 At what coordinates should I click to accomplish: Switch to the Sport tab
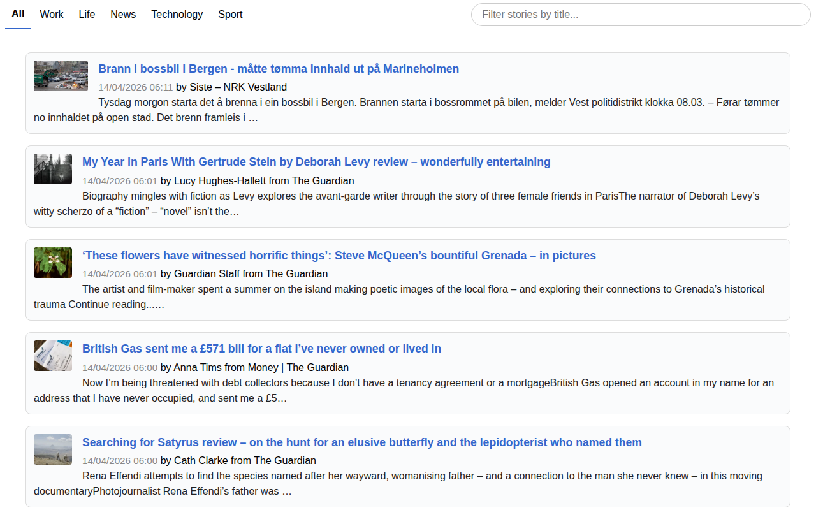pos(230,14)
